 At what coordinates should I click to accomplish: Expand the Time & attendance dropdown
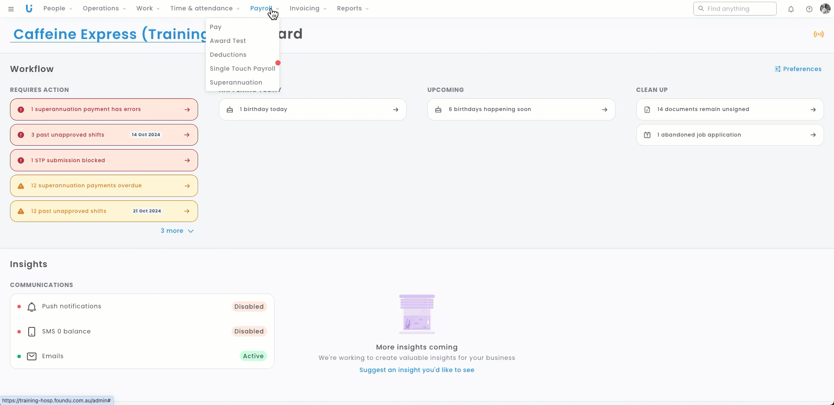click(205, 9)
